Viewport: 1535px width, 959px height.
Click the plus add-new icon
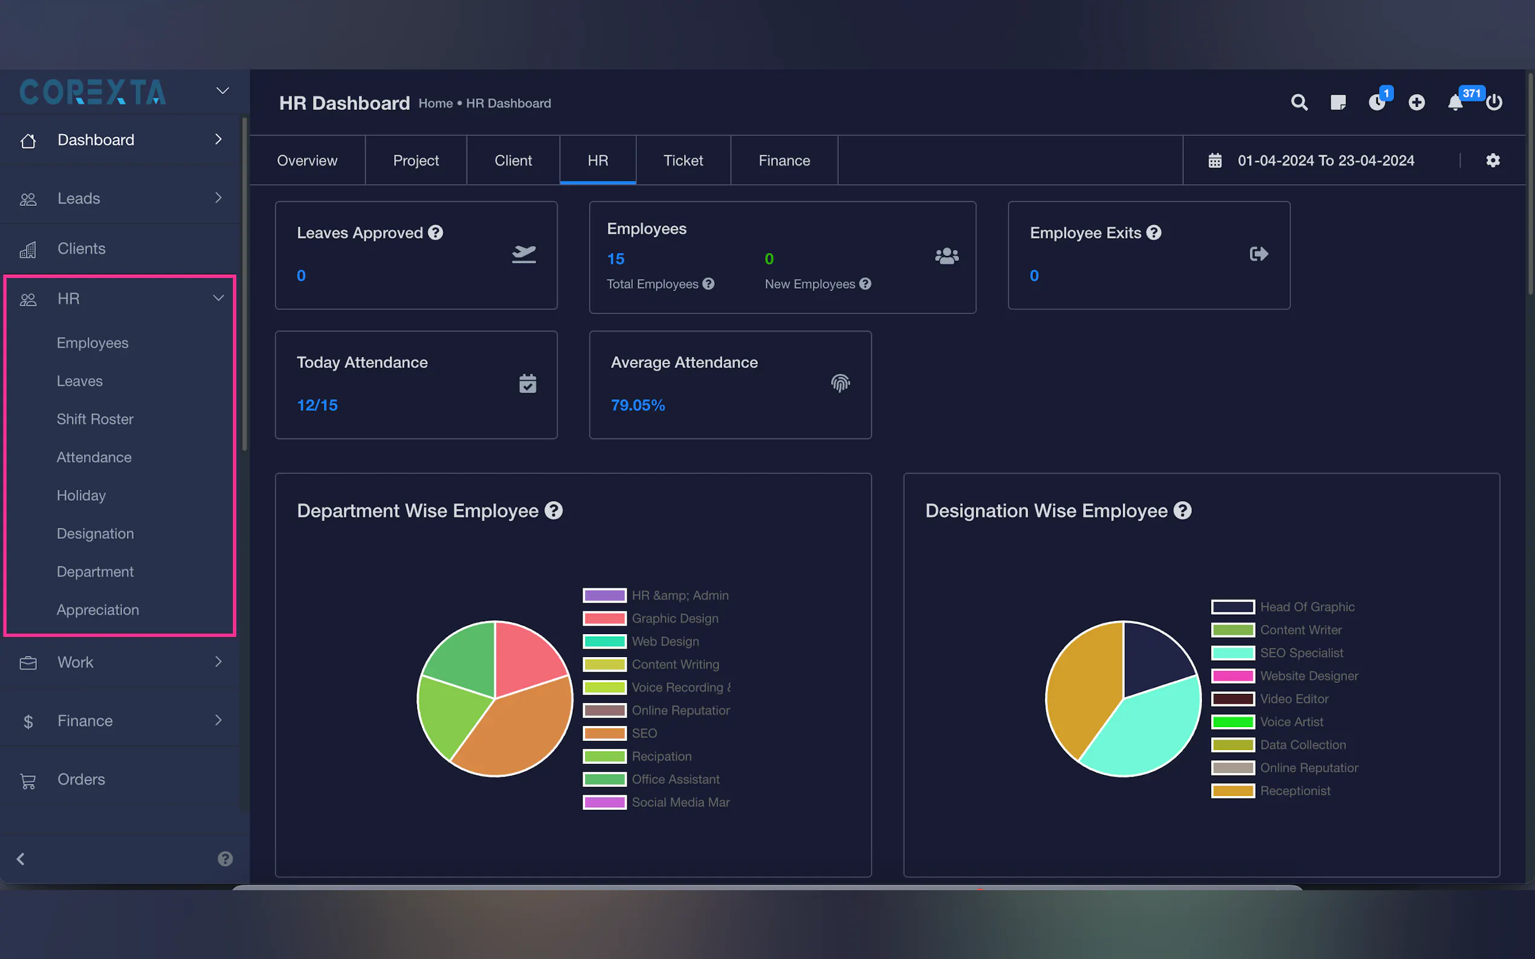point(1417,102)
